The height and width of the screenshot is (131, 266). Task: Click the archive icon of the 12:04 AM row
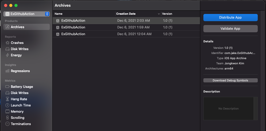click(58, 34)
